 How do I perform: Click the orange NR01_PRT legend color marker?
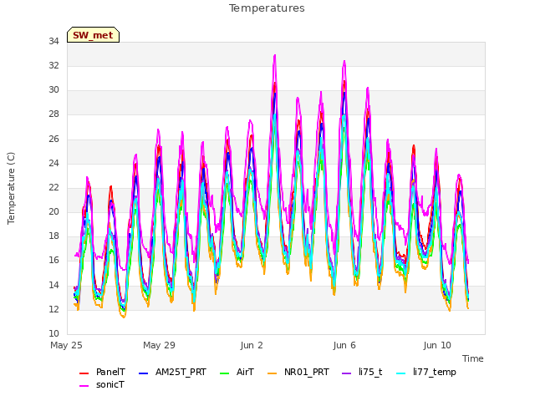pyautogui.click(x=273, y=373)
